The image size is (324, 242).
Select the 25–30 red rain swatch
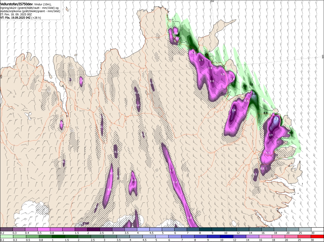[304, 236]
